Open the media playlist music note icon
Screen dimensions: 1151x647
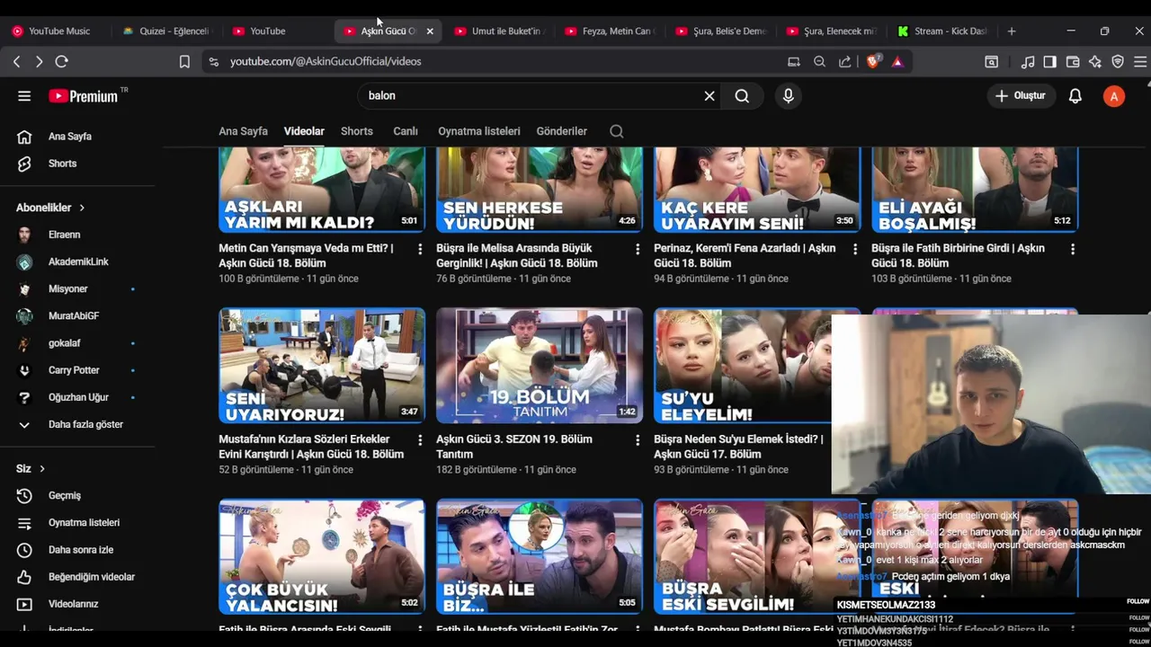(x=1028, y=61)
